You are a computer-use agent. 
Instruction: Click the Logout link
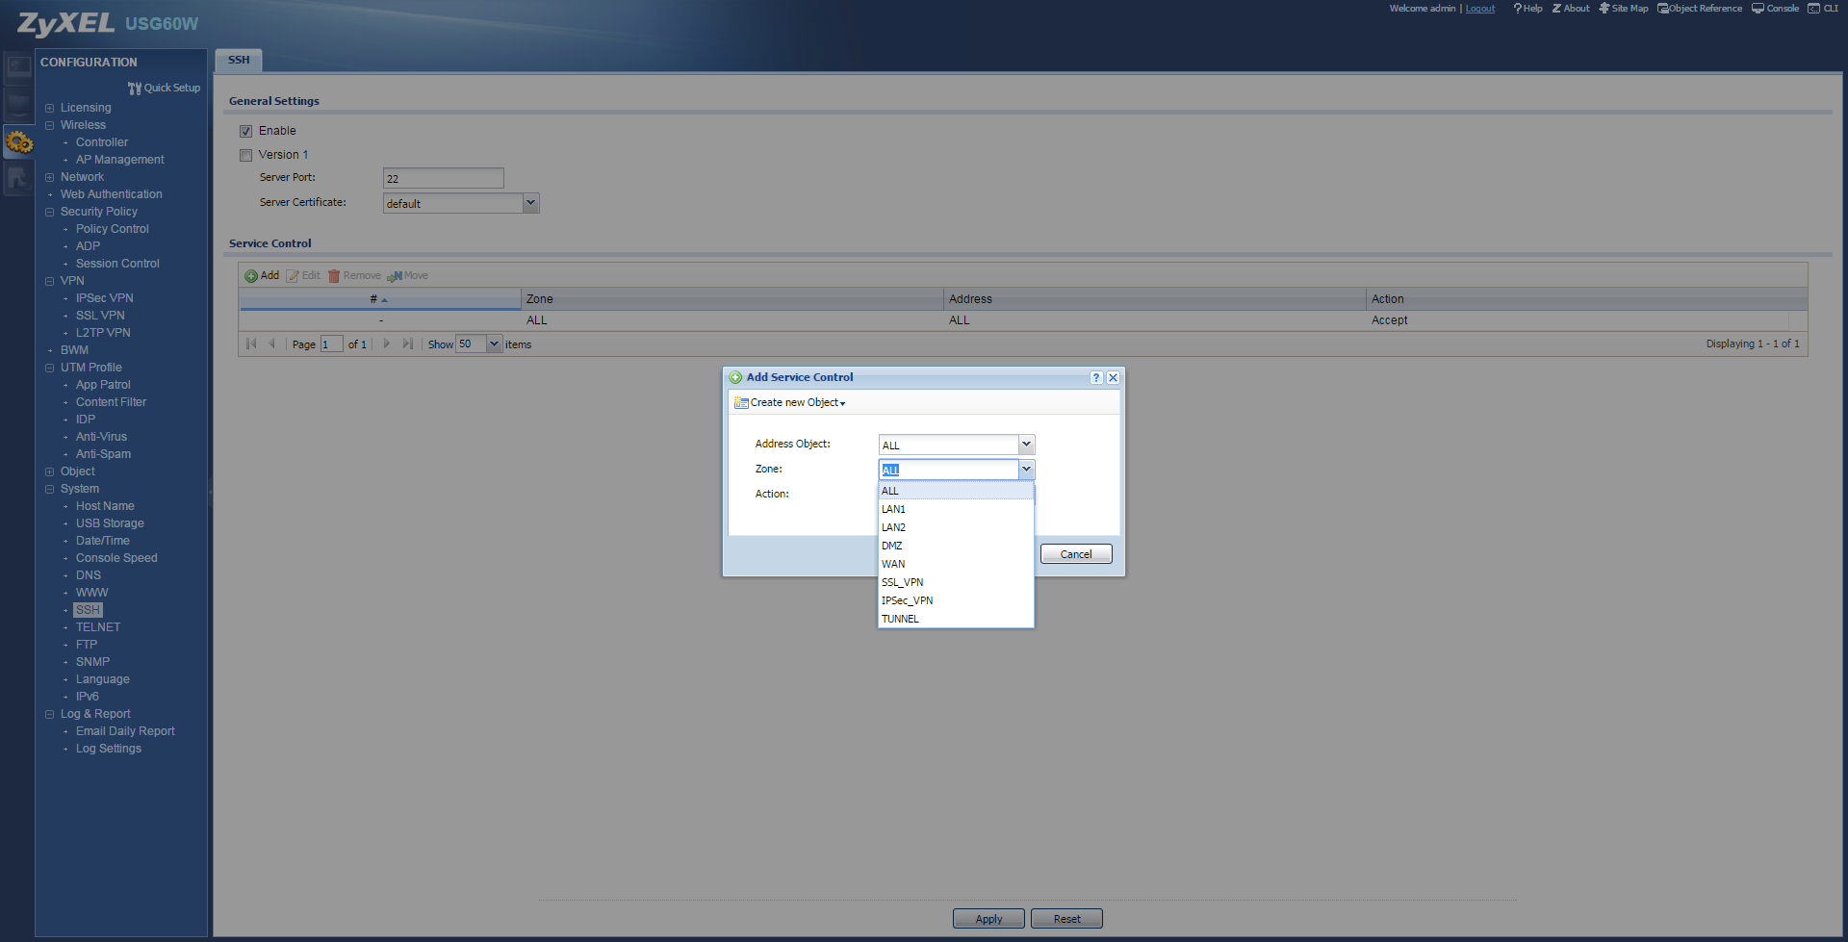(1480, 9)
